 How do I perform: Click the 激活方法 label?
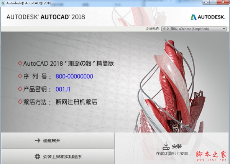(x=37, y=102)
